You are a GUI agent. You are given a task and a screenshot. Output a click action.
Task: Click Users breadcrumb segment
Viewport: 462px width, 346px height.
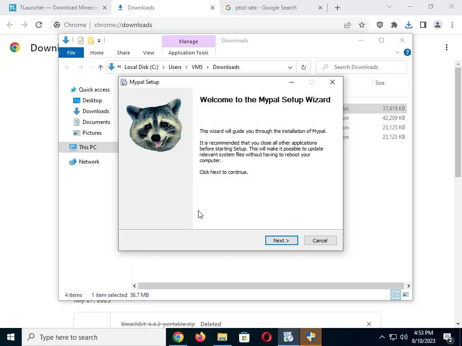click(175, 67)
